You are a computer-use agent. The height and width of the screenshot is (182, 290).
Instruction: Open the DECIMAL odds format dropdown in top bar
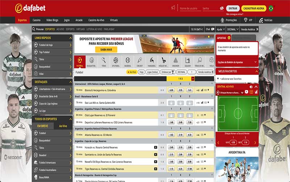pyautogui.click(x=233, y=29)
